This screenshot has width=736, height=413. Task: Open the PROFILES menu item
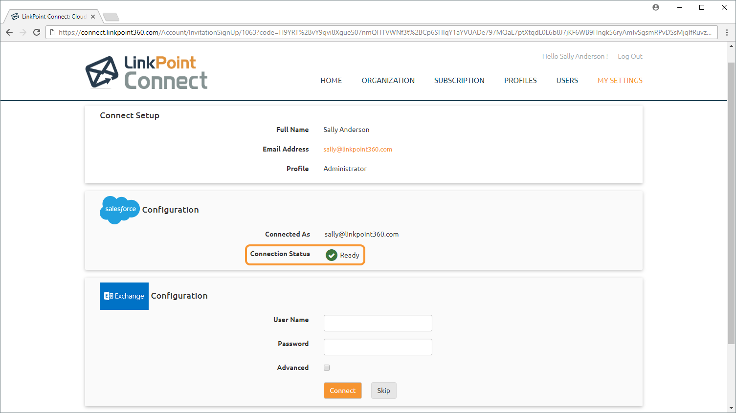520,81
